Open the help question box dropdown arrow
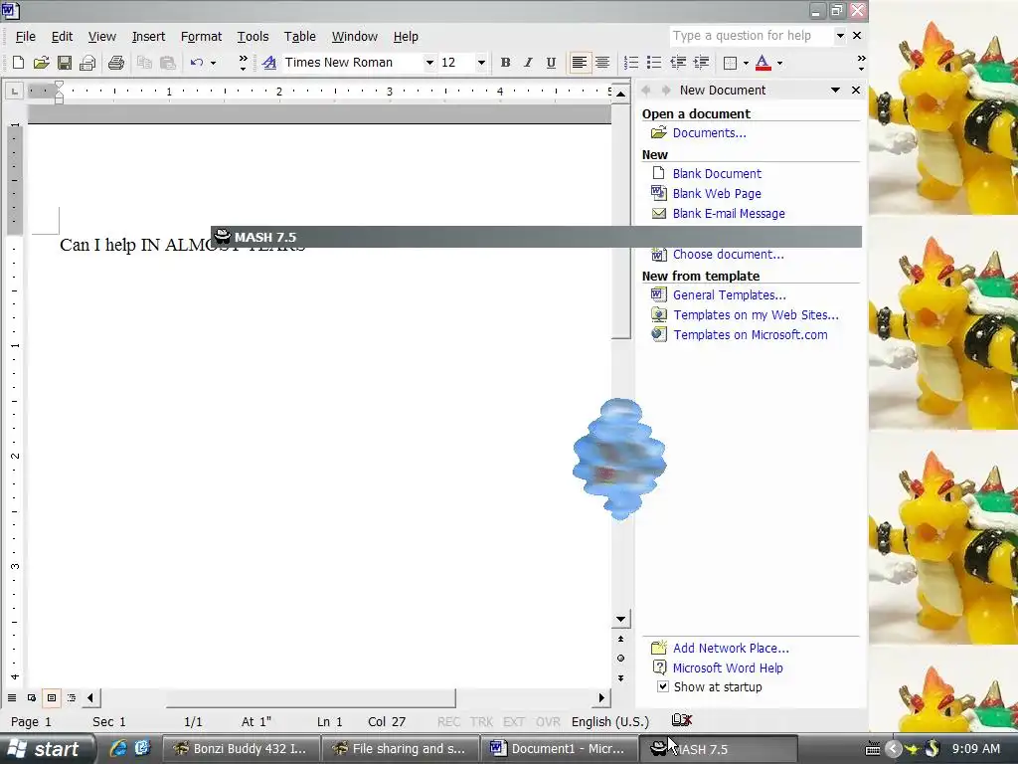 pos(839,36)
